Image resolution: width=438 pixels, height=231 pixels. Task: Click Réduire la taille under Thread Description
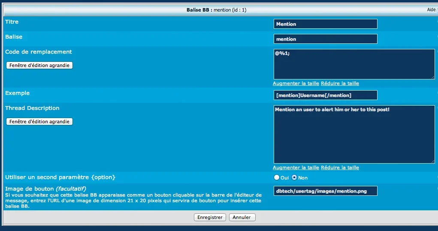[x=340, y=167]
